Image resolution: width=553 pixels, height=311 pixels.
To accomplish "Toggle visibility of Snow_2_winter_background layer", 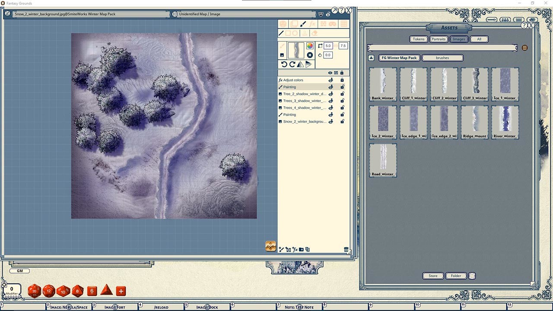I will (331, 121).
